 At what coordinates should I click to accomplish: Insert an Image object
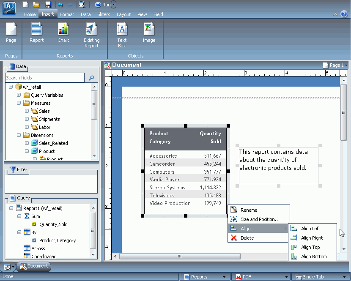(149, 33)
